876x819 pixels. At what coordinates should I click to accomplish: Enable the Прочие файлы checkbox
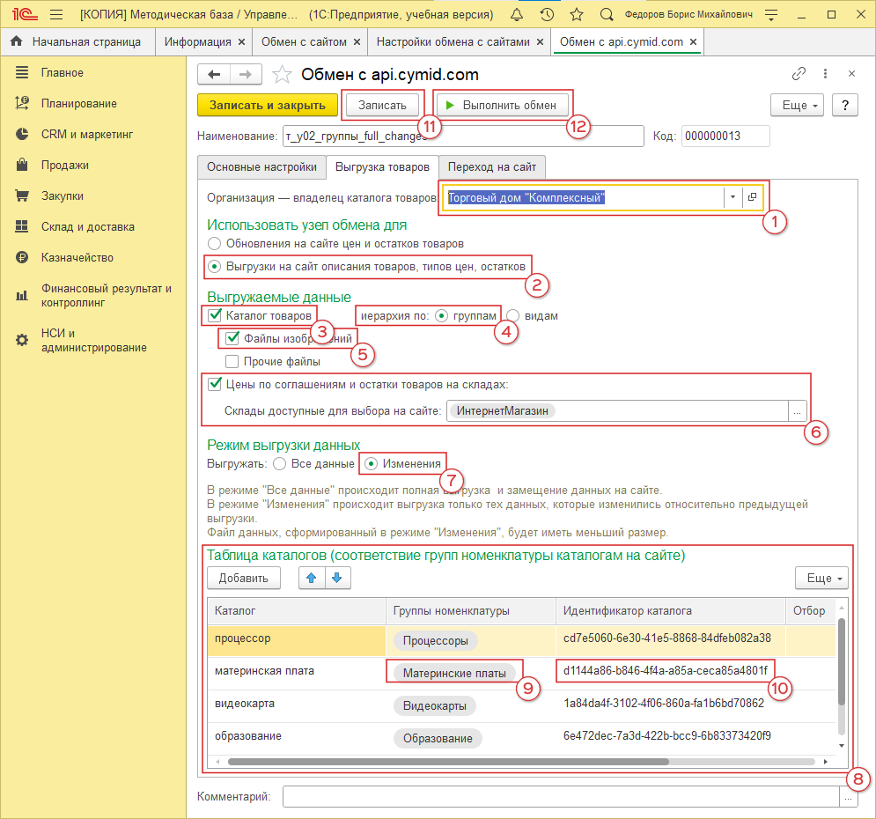(232, 361)
